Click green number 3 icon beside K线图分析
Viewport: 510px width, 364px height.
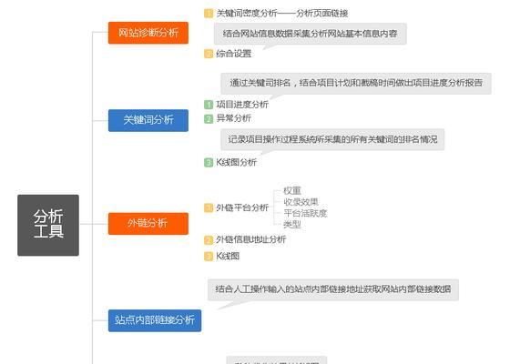[x=209, y=162]
